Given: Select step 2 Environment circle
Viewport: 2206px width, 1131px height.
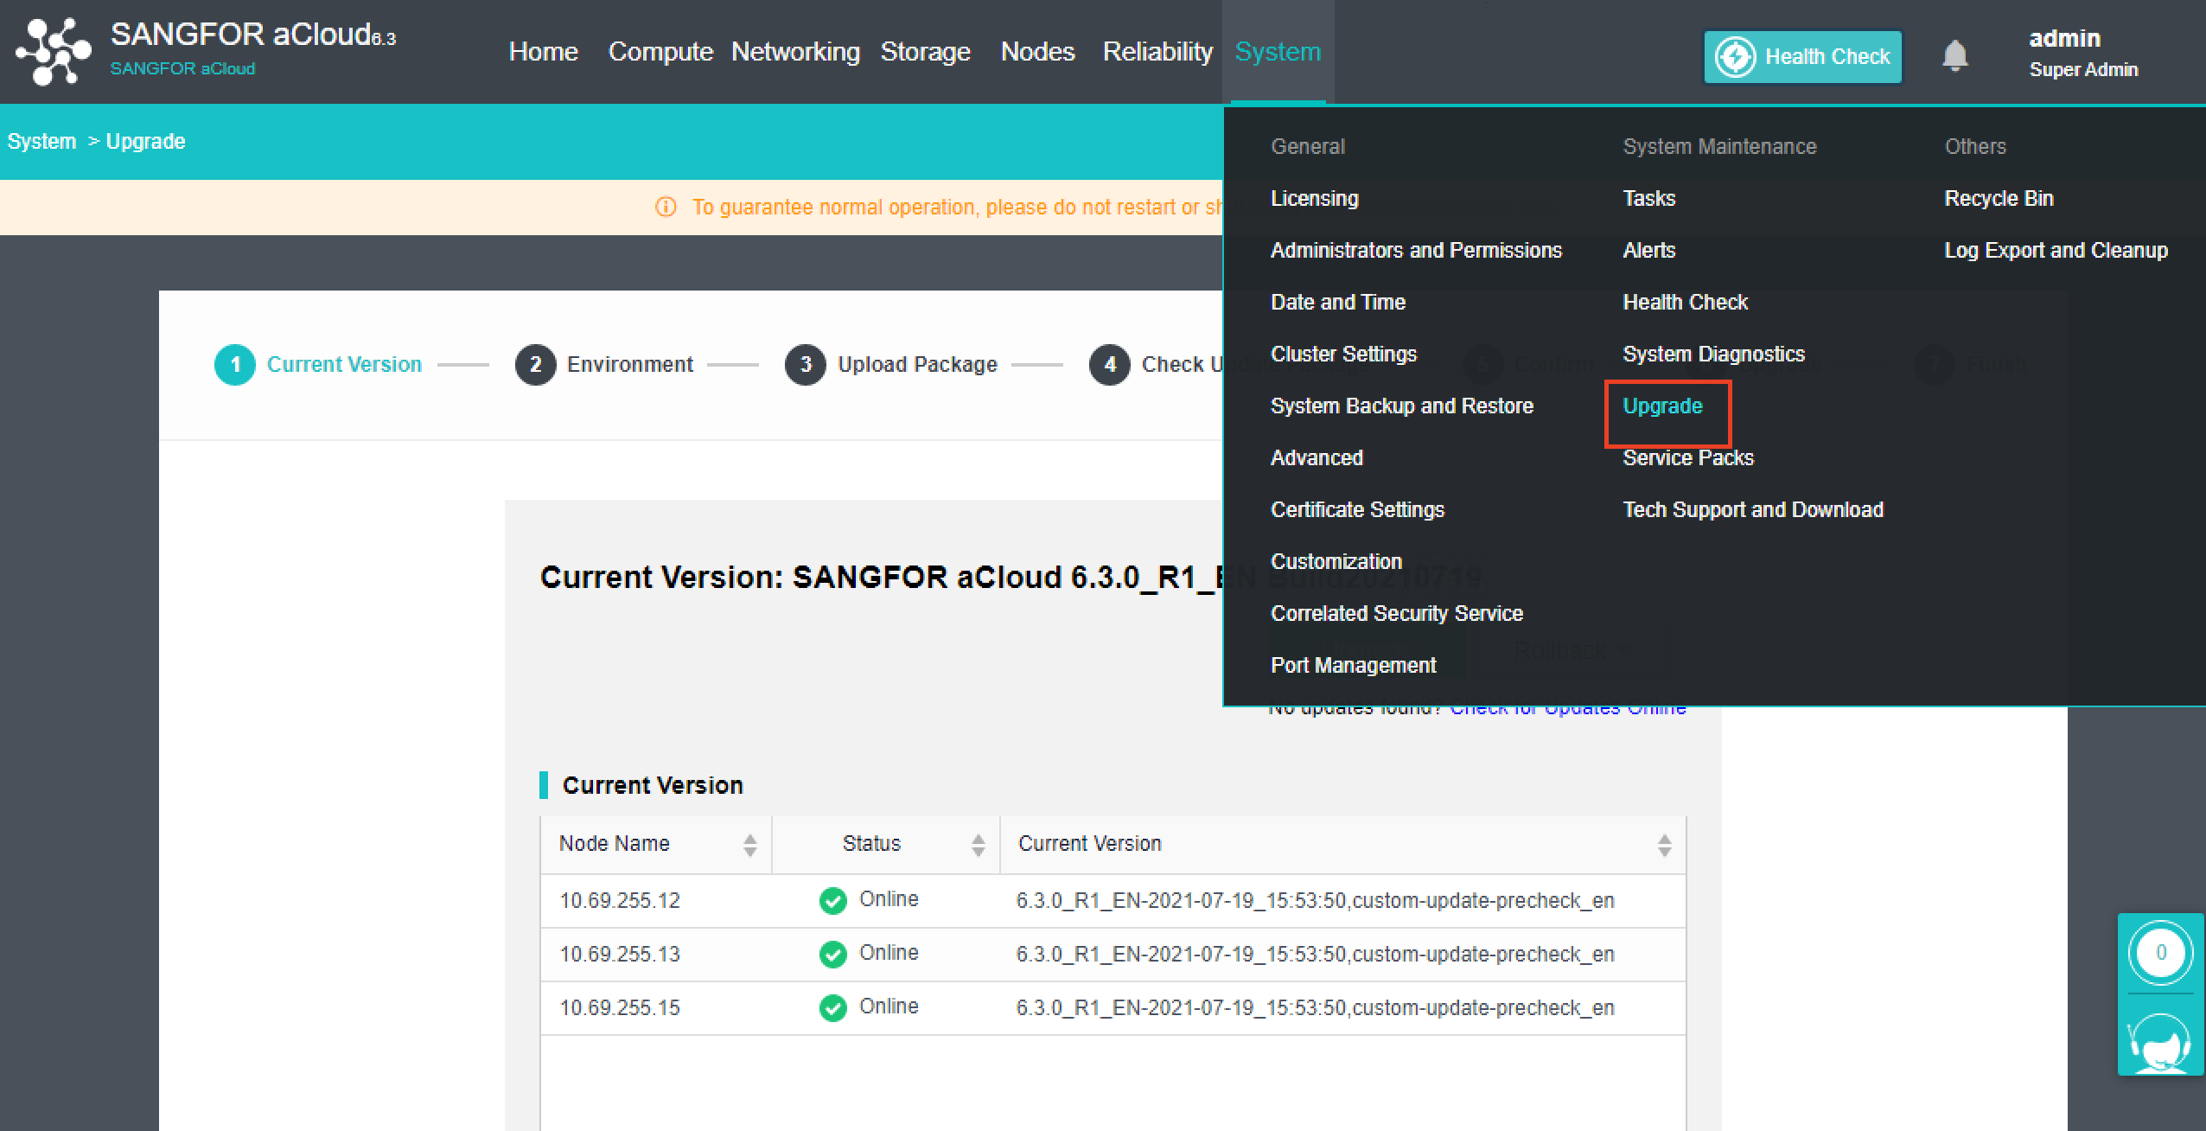Looking at the screenshot, I should [x=535, y=365].
